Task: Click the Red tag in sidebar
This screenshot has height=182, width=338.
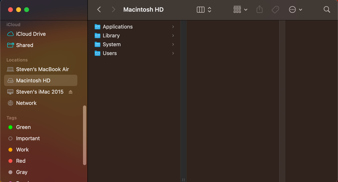Action: point(21,161)
